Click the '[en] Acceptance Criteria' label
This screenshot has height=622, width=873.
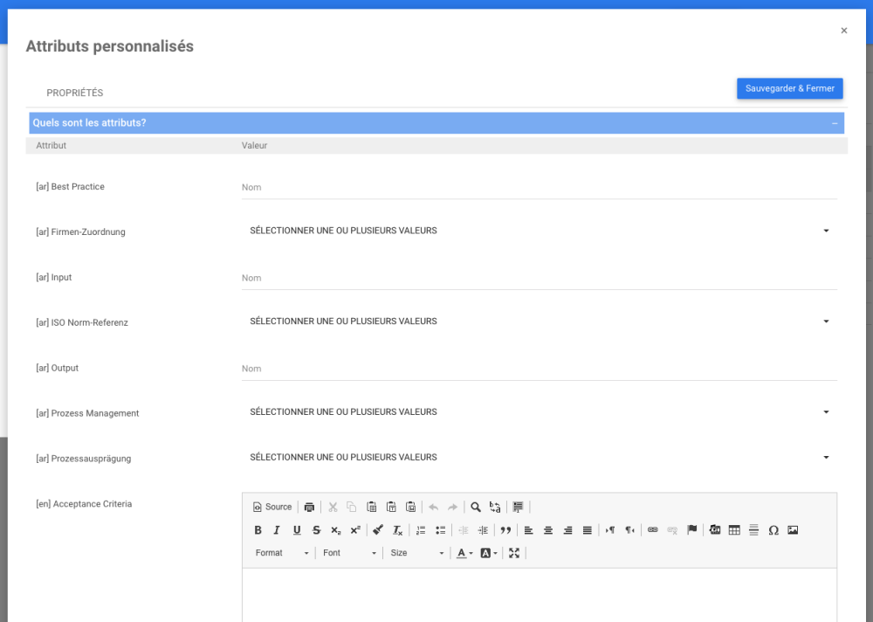84,504
